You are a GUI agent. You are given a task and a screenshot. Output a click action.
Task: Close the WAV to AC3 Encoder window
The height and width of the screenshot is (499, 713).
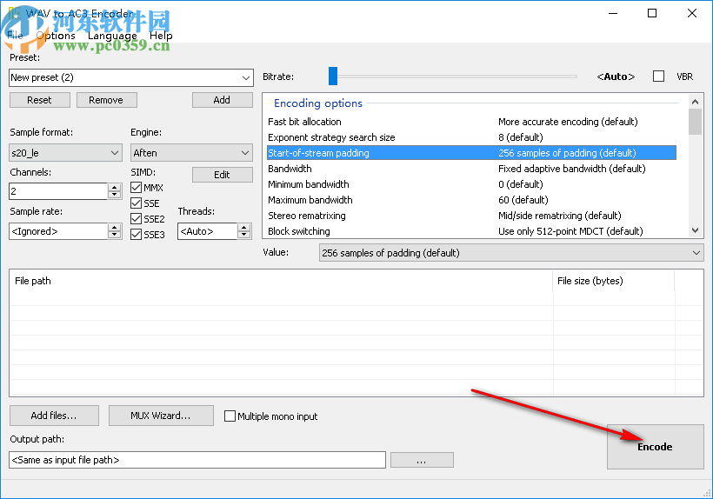point(691,13)
